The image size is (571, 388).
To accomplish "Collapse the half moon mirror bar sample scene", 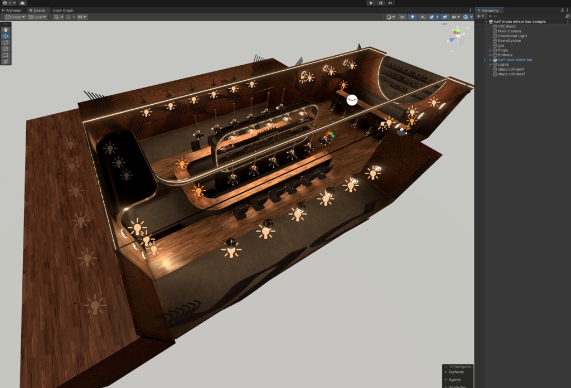I will pyautogui.click(x=486, y=22).
